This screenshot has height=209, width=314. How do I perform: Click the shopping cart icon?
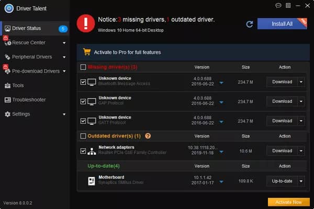pos(87,52)
